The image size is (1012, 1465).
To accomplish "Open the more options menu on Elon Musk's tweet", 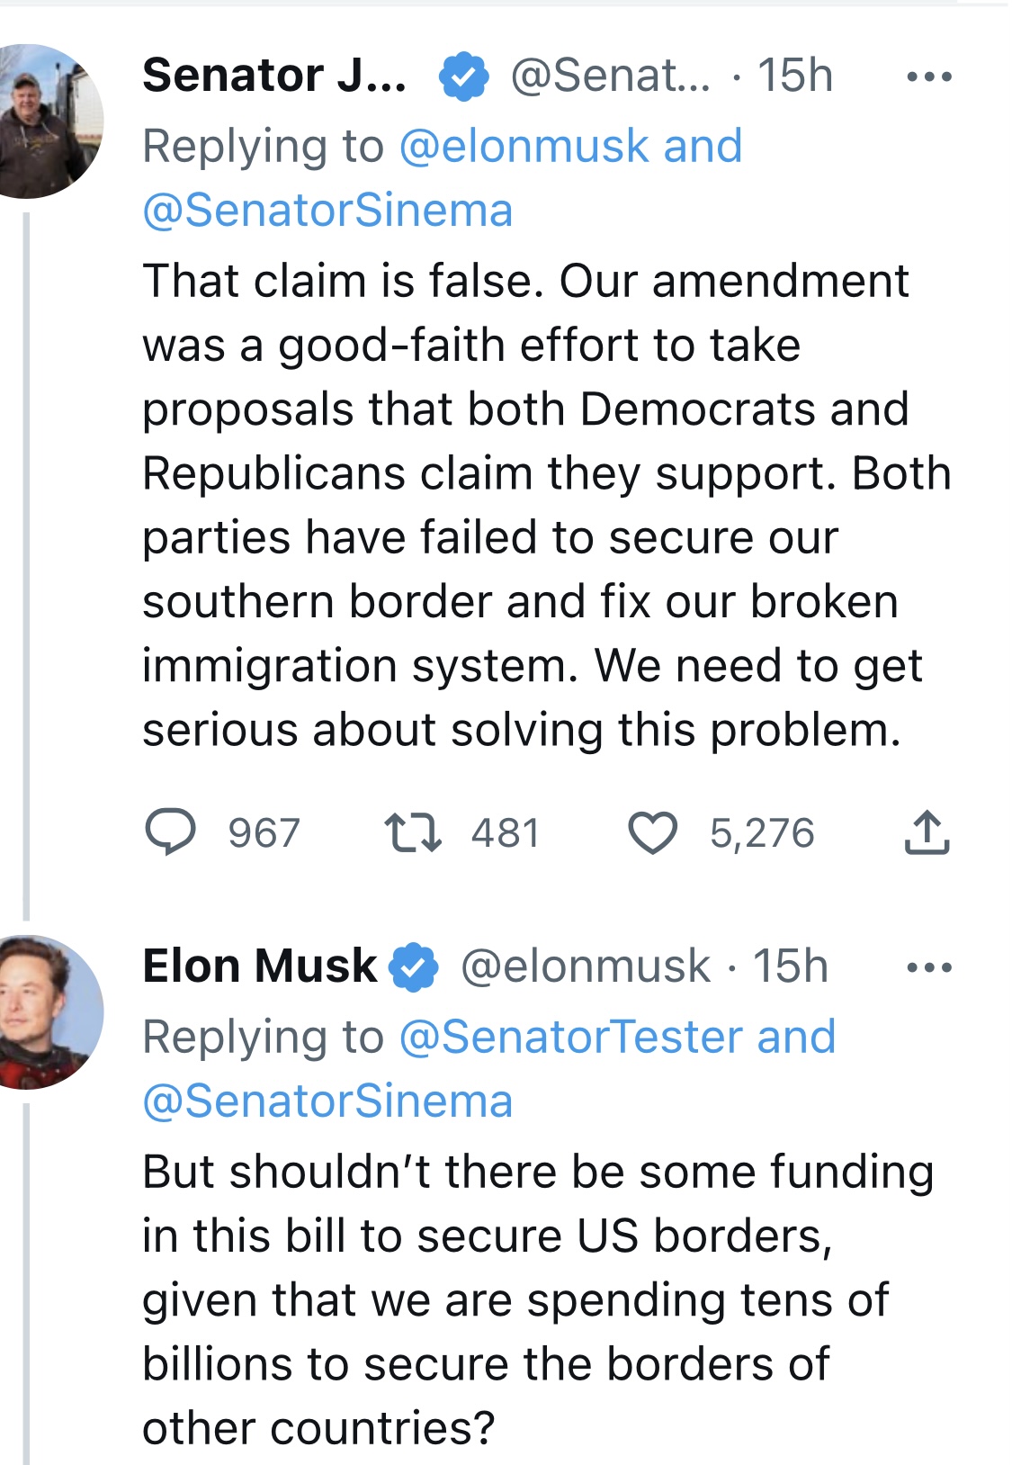I will click(929, 968).
